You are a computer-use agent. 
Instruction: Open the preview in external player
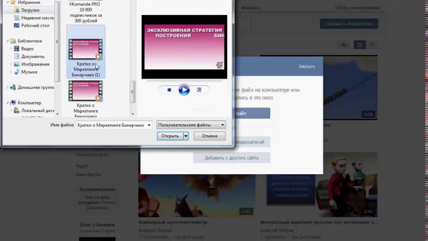199,90
